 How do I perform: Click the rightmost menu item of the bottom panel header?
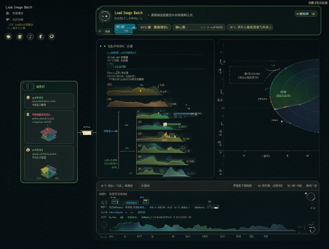pyautogui.click(x=311, y=186)
